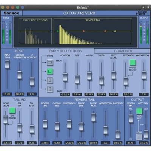The width and height of the screenshot is (151, 151).
Task: Click the Early Reflections Absorption fader
Action: point(144,75)
